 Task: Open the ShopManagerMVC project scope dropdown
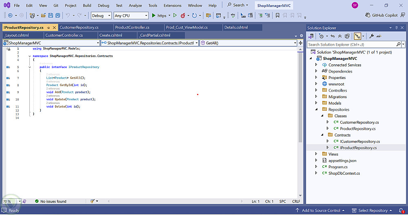pyautogui.click(x=51, y=43)
